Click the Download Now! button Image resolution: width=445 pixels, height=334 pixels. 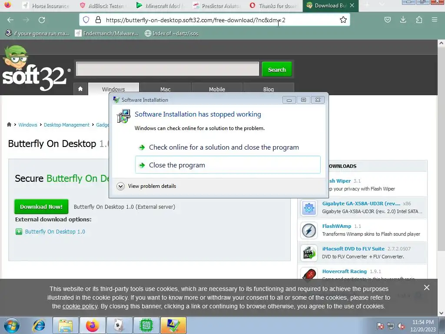(41, 207)
